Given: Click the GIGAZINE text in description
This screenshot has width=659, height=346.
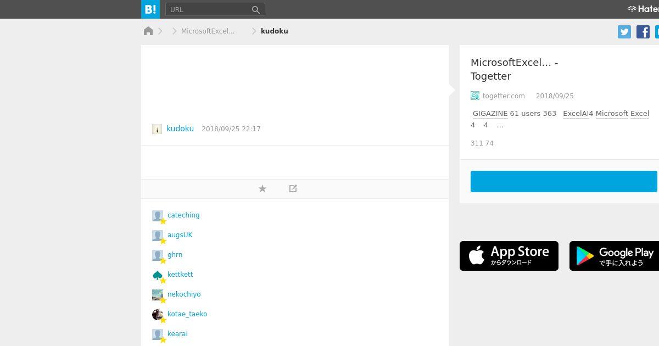Looking at the screenshot, I should coord(490,114).
